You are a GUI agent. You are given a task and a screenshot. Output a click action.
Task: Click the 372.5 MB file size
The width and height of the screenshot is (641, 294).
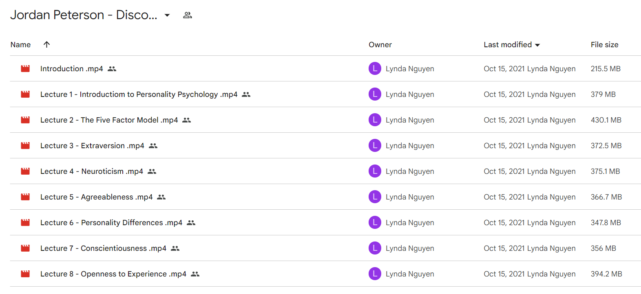click(606, 146)
